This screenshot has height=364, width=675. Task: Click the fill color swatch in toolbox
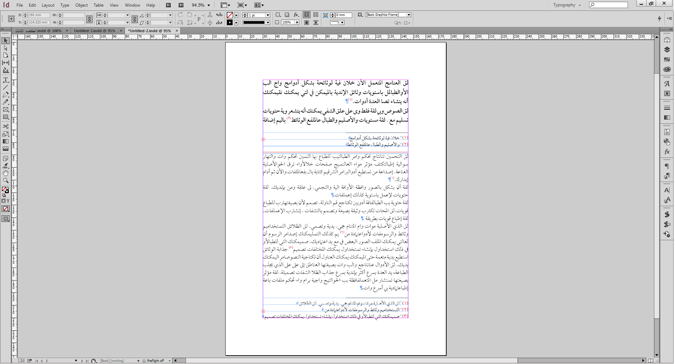(5, 189)
